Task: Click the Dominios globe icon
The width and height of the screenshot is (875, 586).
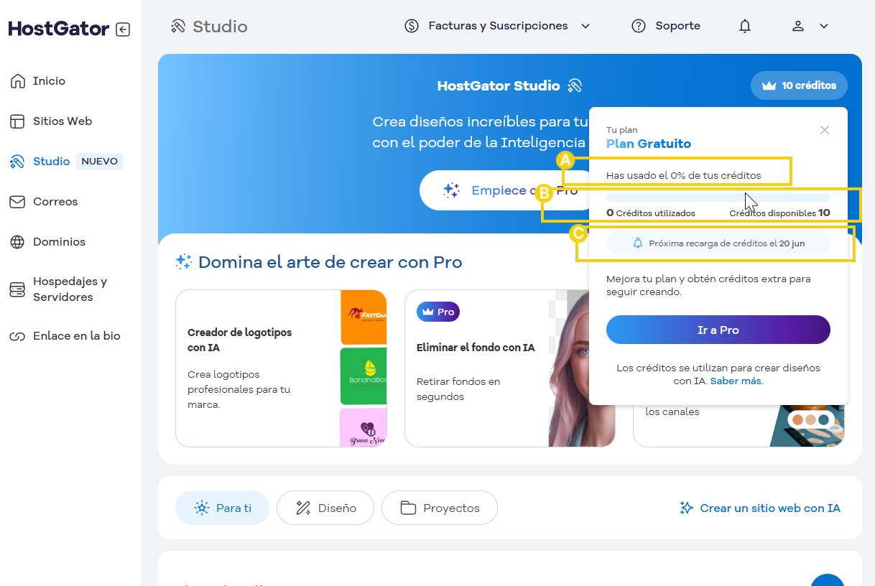Action: point(18,242)
